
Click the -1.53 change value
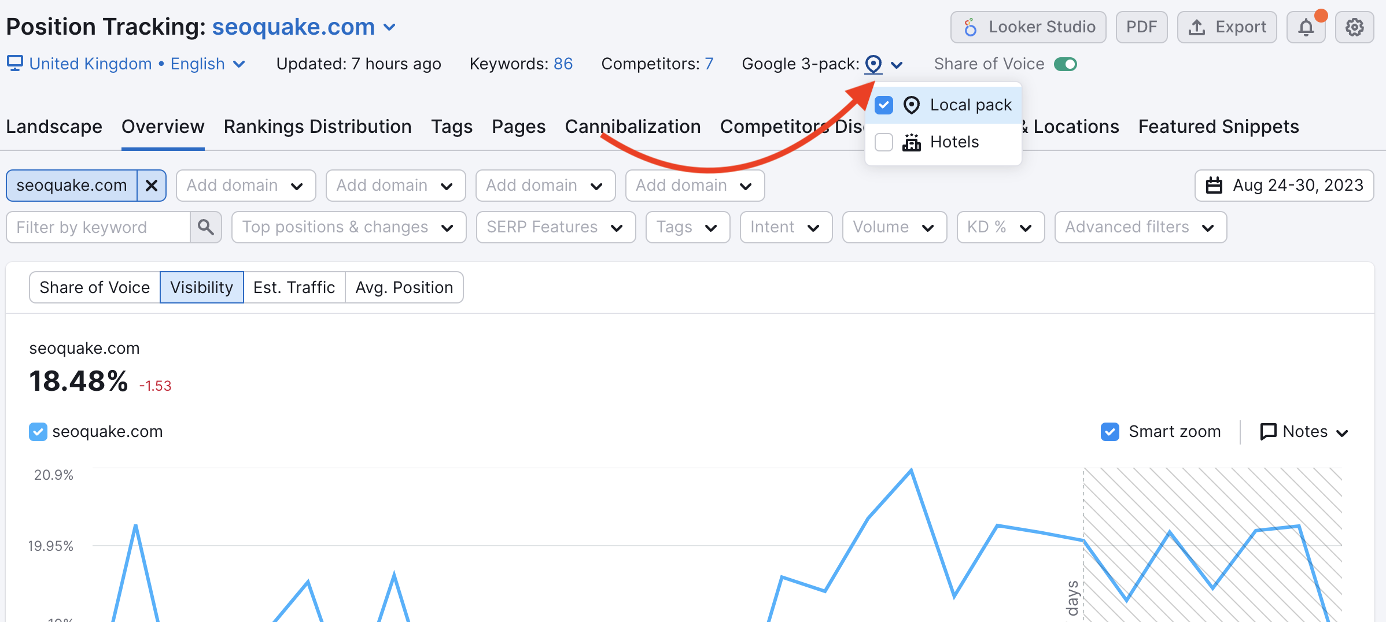(155, 386)
